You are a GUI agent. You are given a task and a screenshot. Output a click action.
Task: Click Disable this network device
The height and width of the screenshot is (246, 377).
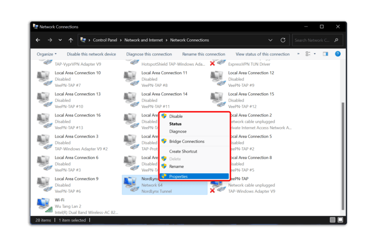coord(91,54)
